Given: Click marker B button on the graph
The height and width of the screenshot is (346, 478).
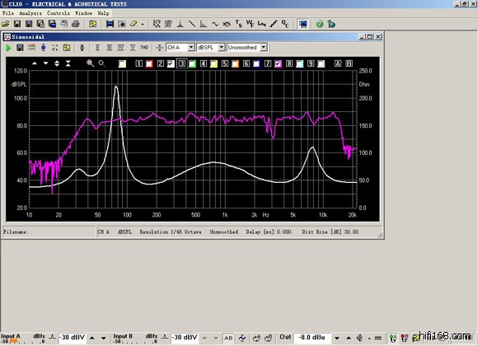Looking at the screenshot, I should [x=349, y=63].
